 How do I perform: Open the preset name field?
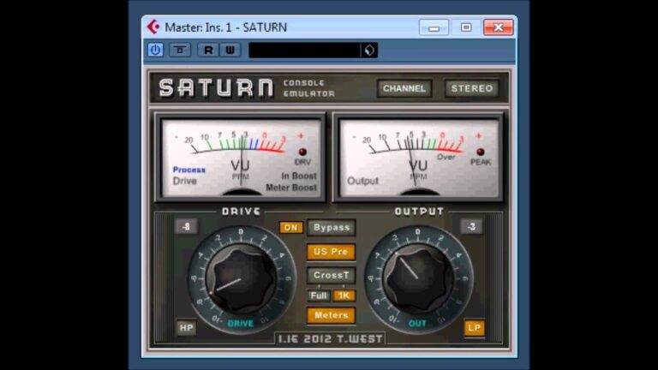(304, 51)
